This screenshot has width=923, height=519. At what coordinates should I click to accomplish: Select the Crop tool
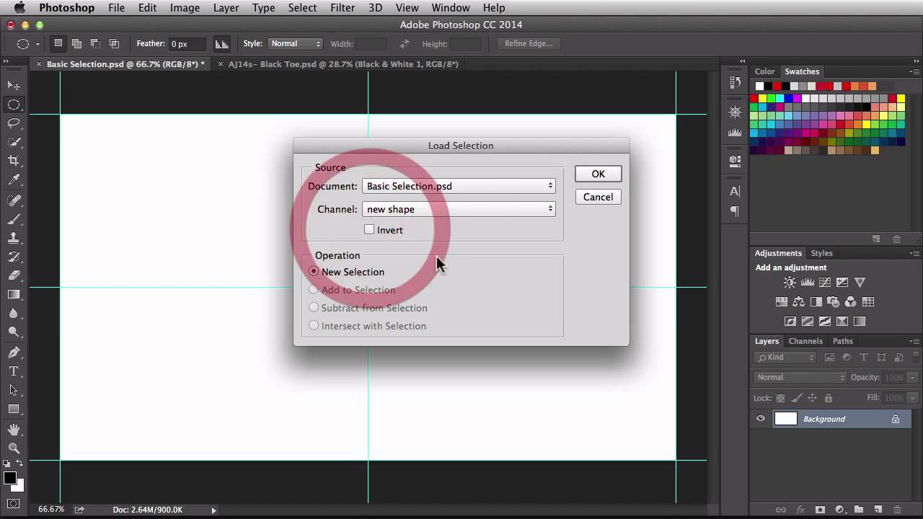point(14,161)
